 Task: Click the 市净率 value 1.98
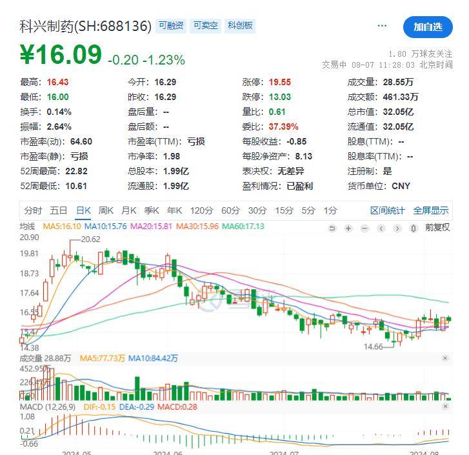pyautogui.click(x=172, y=156)
